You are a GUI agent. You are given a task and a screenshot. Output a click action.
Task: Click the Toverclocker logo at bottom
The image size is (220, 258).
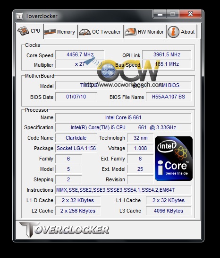coord(64,230)
